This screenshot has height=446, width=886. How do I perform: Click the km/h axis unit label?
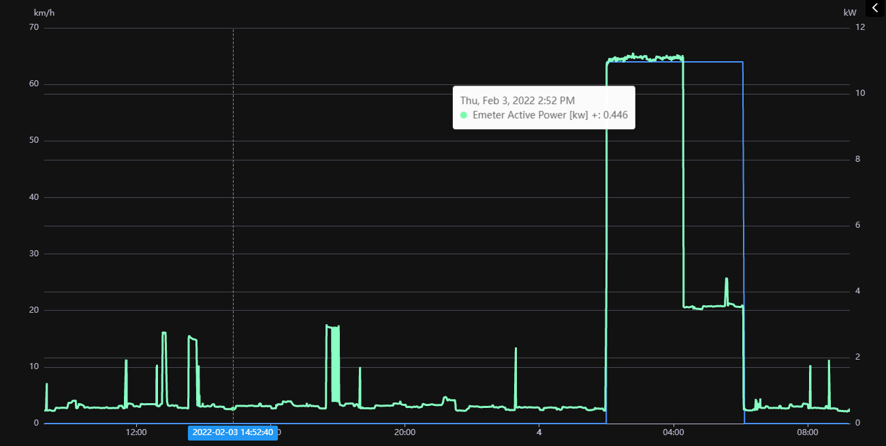coord(44,12)
